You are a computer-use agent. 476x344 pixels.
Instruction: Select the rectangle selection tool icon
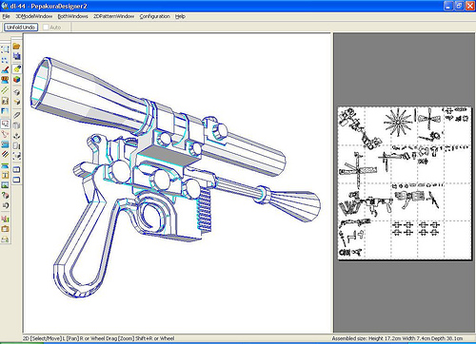(x=5, y=49)
